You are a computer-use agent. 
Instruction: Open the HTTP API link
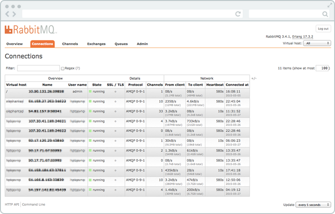coord(12,204)
